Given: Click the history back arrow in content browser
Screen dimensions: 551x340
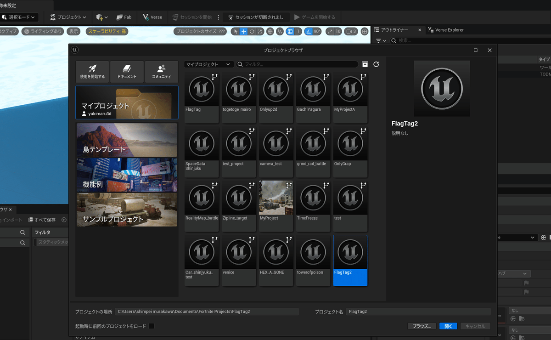Looking at the screenshot, I should tap(64, 220).
